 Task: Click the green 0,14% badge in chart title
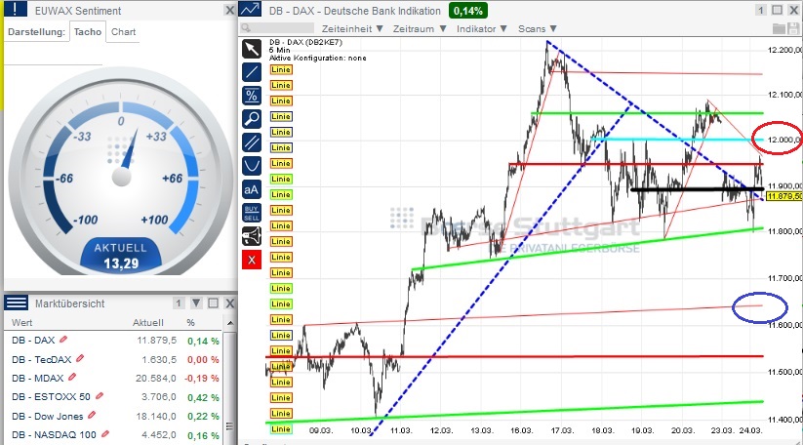468,10
